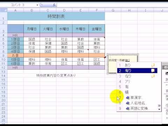Select 理科 in Friday 3限目 row

click(x=97, y=47)
